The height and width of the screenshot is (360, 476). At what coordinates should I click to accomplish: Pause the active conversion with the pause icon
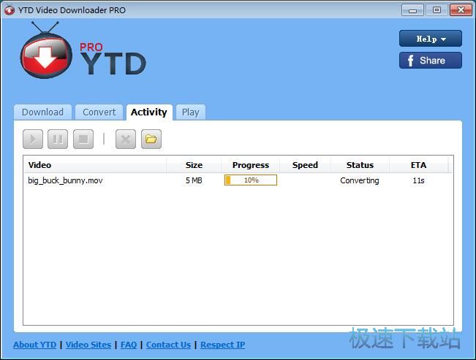(58, 139)
